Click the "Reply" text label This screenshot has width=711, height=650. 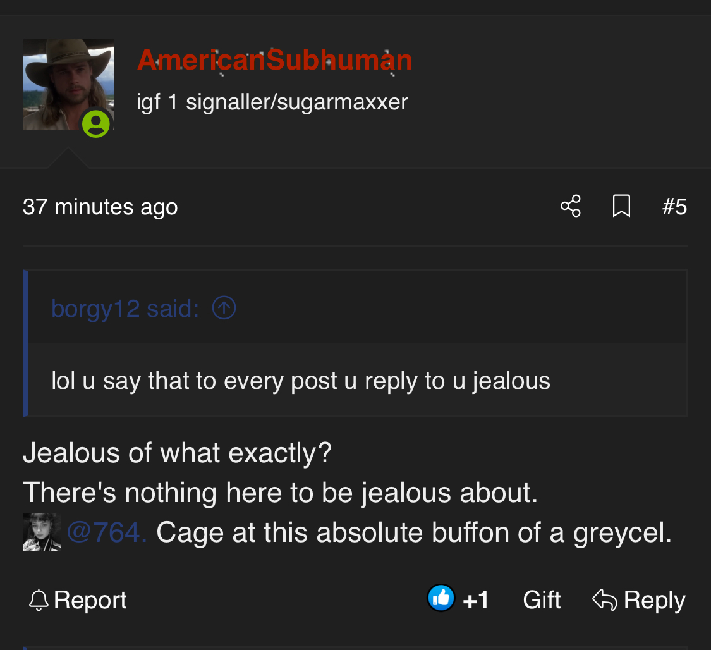click(x=654, y=600)
